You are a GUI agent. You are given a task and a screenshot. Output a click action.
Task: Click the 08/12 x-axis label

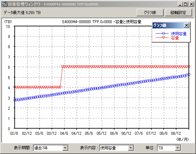tap(176, 133)
